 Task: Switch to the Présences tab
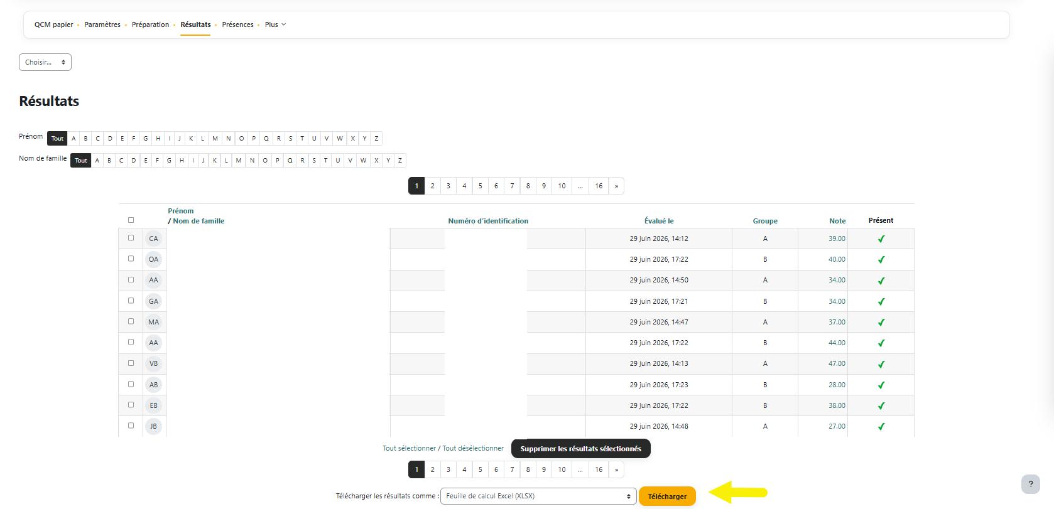pyautogui.click(x=237, y=24)
